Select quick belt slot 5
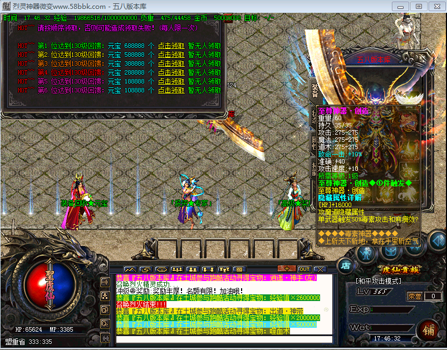Image resolution: width=447 pixels, height=350 pixels. (264, 248)
